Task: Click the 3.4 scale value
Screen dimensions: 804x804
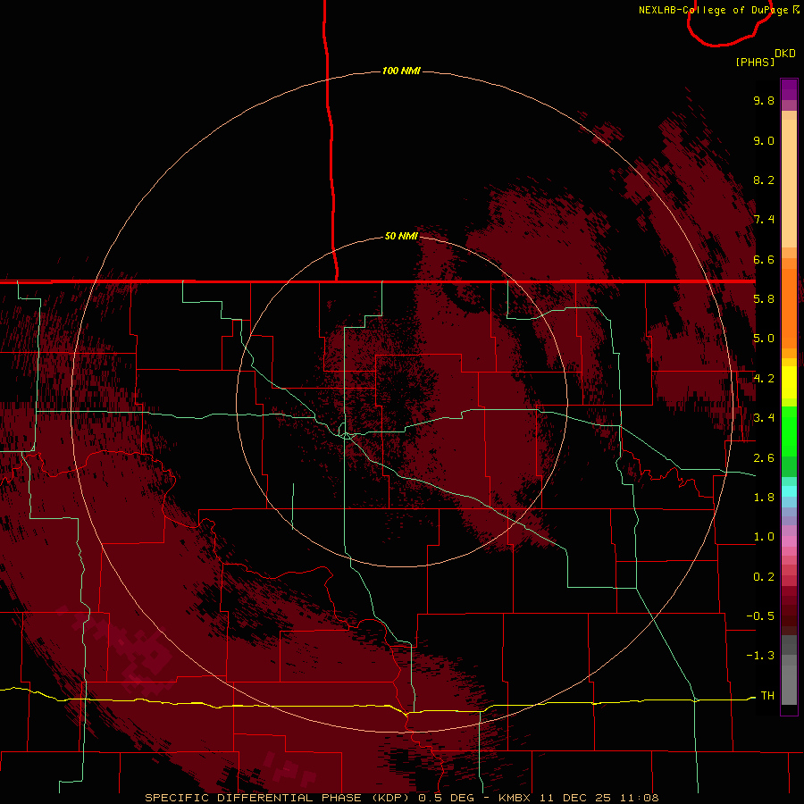Action: point(764,418)
